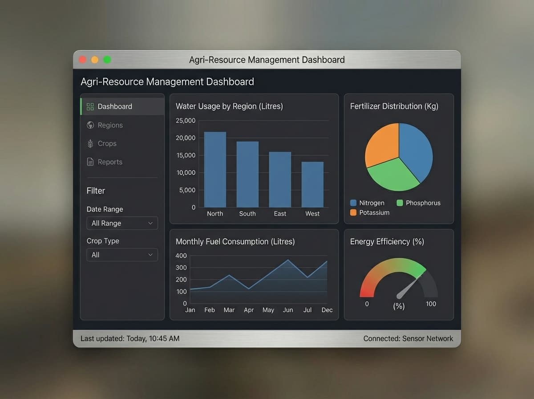Click the Last updated timestamp text
Image resolution: width=534 pixels, height=399 pixels.
click(x=129, y=338)
